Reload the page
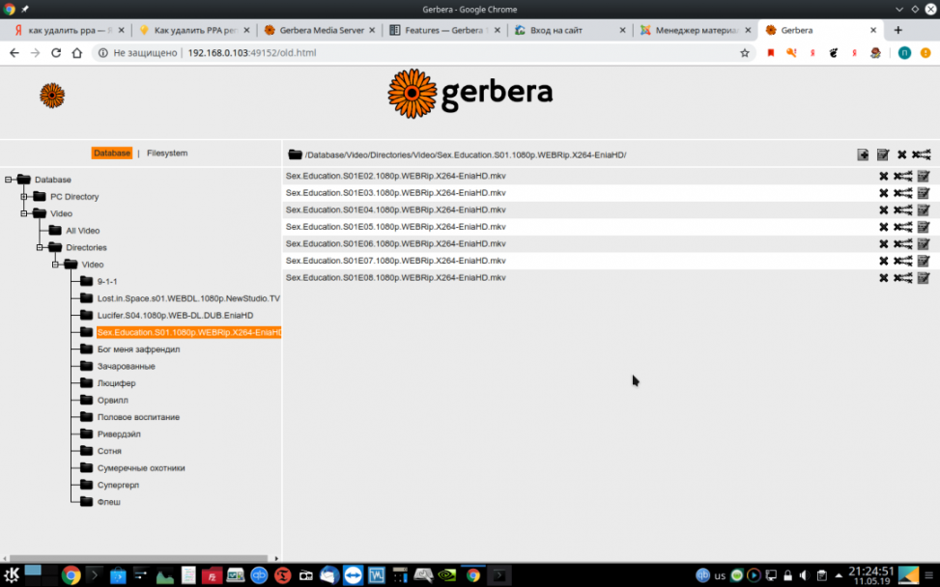940x587 pixels. 56,53
